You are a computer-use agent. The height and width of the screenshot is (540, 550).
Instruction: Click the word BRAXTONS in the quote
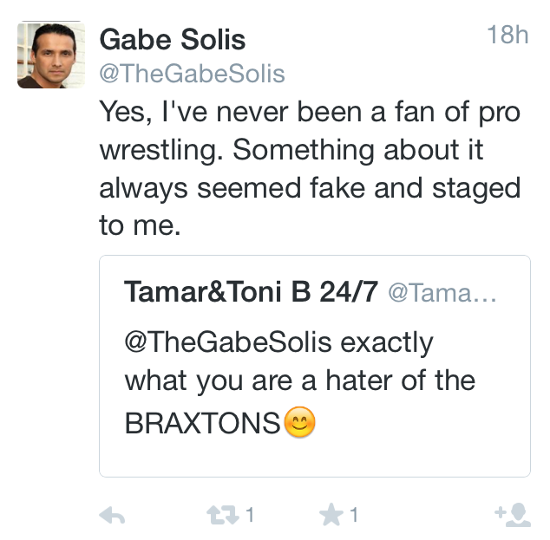pos(203,423)
